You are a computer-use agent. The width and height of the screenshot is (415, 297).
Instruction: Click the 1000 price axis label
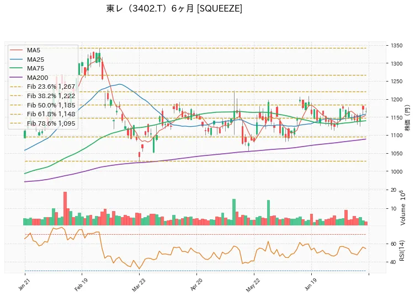396,171
